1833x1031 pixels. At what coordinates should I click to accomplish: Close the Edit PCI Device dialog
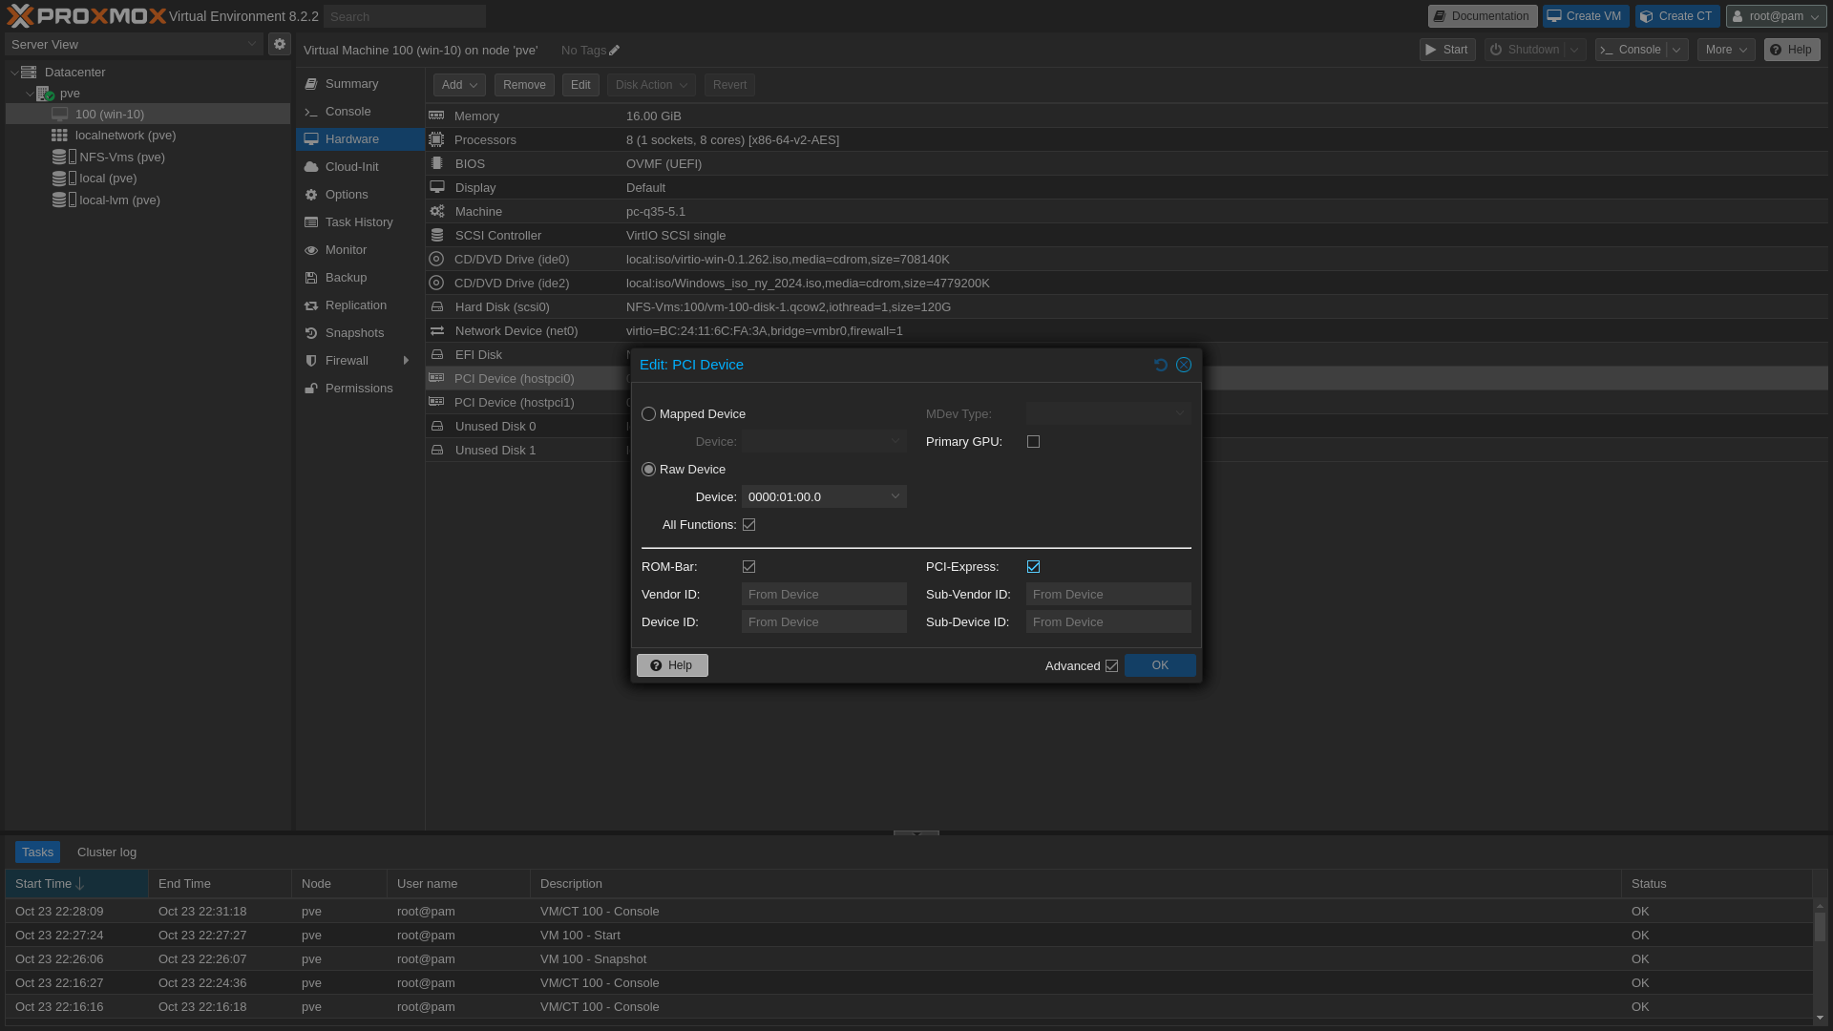click(x=1184, y=365)
